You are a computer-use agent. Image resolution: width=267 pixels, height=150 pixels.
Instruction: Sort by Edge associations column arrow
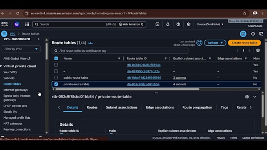pos(246,58)
